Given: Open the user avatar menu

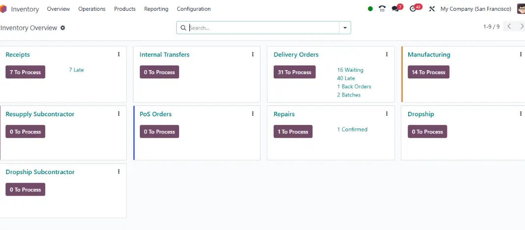Looking at the screenshot, I should tap(521, 9).
